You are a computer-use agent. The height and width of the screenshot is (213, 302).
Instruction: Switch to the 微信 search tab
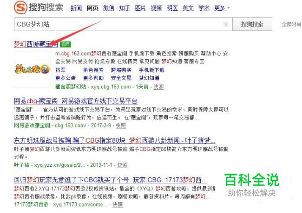(x=109, y=8)
